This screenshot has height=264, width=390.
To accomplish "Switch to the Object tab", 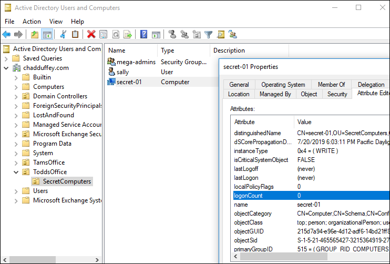I will click(x=309, y=94).
